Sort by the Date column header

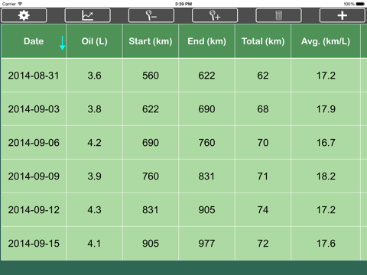click(34, 41)
